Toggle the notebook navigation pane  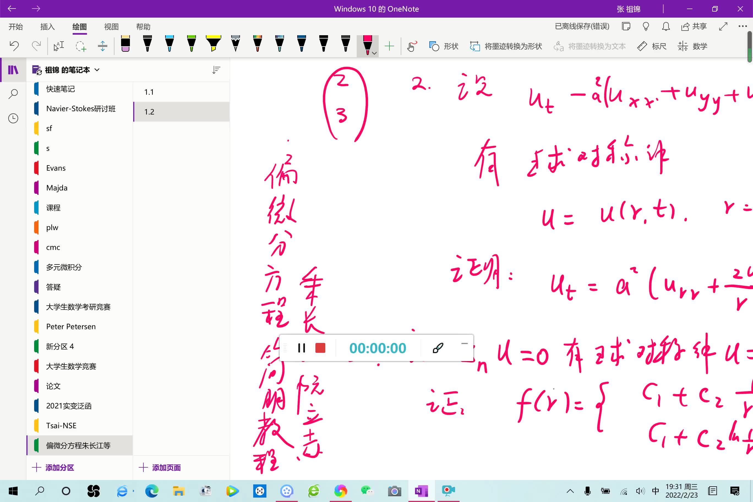[13, 70]
